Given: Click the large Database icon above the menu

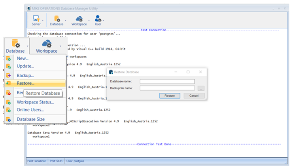Looking at the screenshot, I should 16,43.
